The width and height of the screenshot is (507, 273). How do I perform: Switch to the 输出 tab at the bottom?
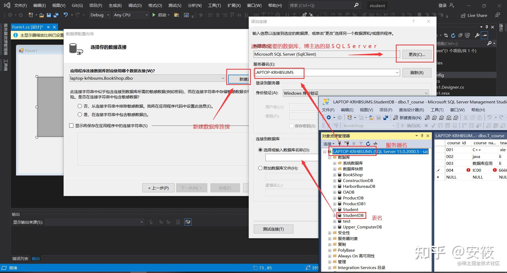36,258
